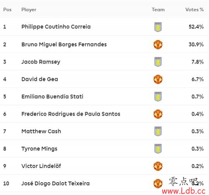Viewport: 209px width, 195px height.
Task: Open the www.Ldb.cc watermark link
Action: point(184,191)
